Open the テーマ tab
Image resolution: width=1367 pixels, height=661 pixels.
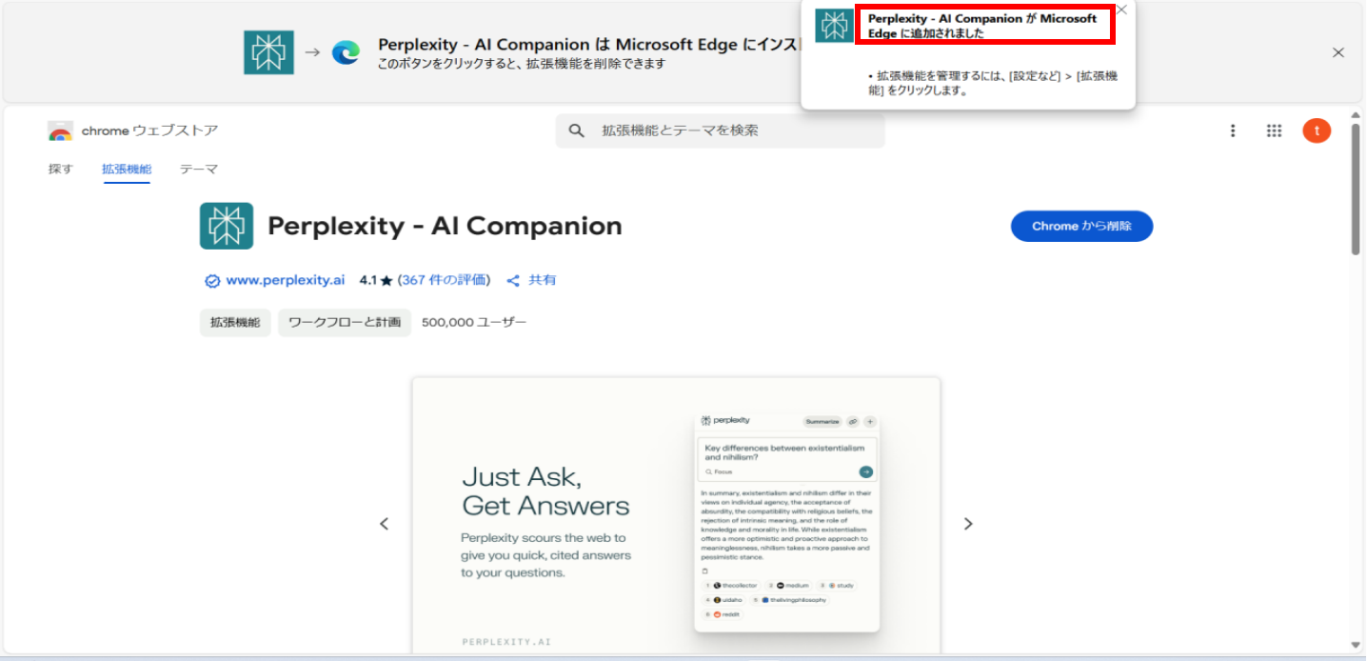199,170
